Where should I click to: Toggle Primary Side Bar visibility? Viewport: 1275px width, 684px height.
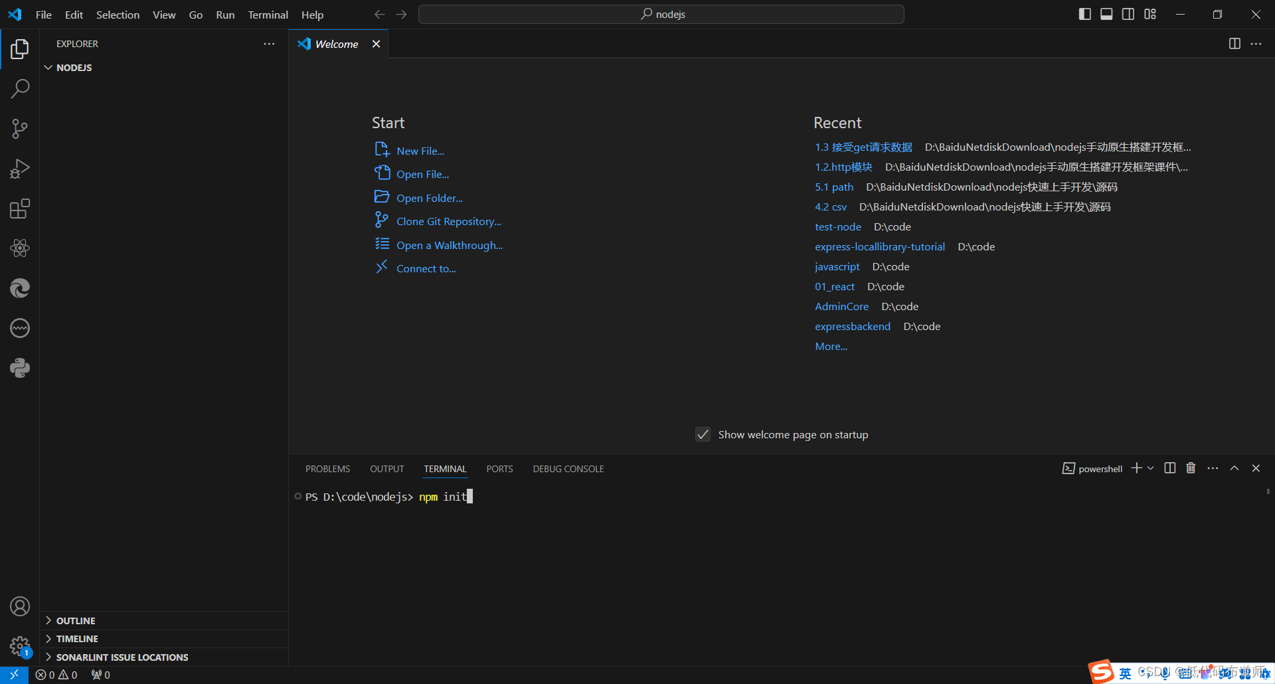point(1085,14)
